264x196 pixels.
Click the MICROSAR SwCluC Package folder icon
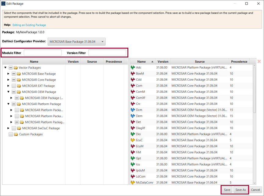[19, 128]
